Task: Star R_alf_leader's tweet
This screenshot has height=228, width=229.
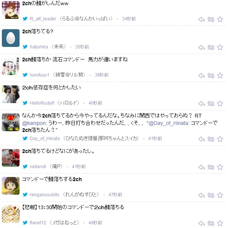Action: point(220,19)
